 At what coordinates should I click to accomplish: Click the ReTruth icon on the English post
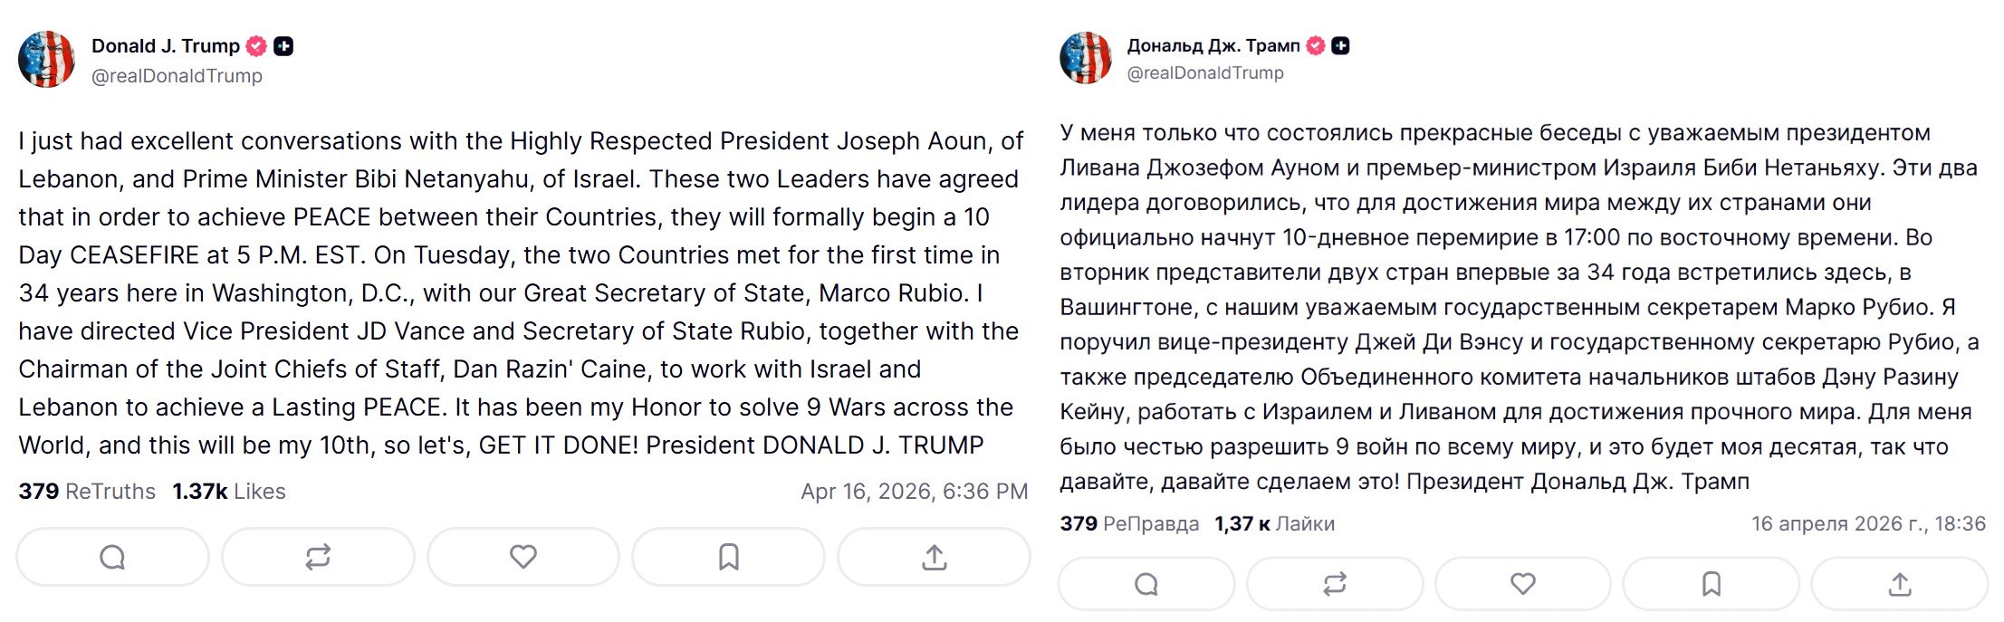tap(318, 557)
